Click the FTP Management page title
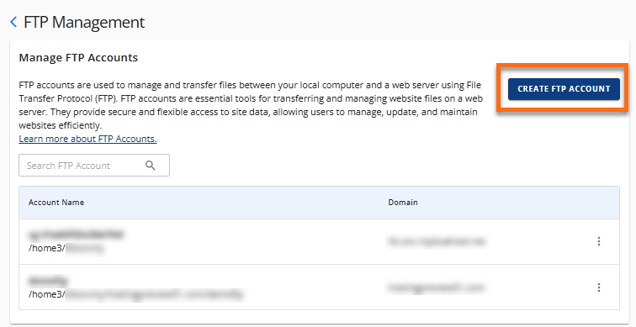Viewport: 636px width, 327px height. click(84, 23)
